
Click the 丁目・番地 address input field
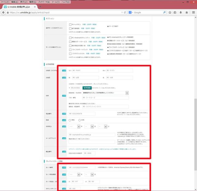tap(106, 98)
